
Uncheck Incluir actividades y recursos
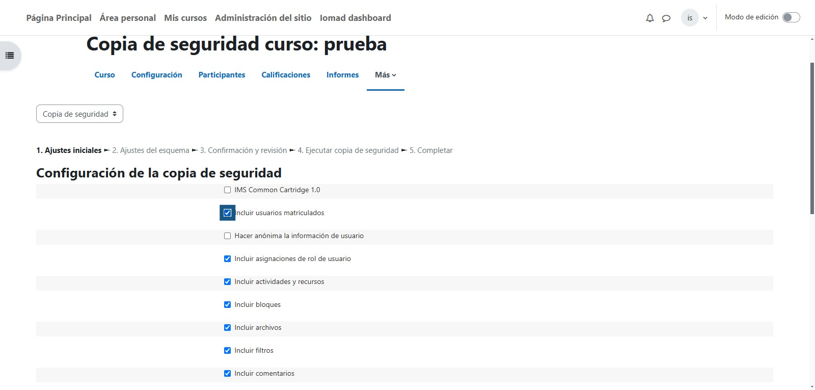tap(227, 282)
